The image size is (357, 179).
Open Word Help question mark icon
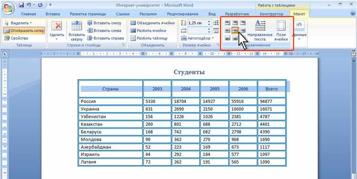pyautogui.click(x=353, y=14)
